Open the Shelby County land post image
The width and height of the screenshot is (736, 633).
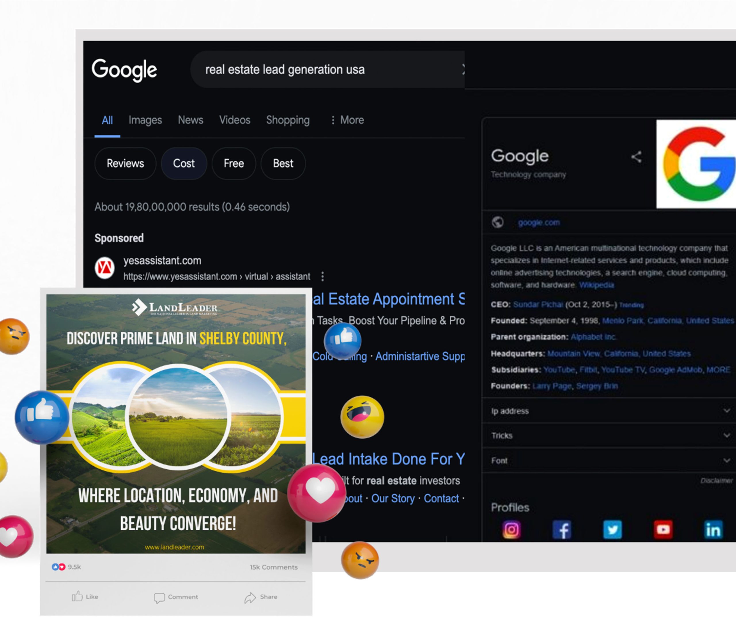pyautogui.click(x=176, y=424)
